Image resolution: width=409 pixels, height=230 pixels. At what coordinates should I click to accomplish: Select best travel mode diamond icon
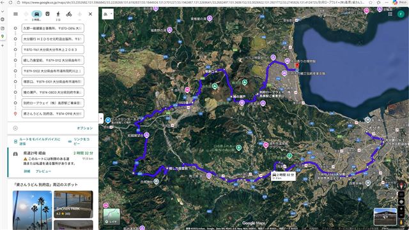(x=26, y=14)
